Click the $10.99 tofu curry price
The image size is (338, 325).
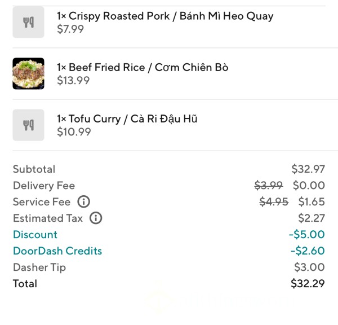[x=74, y=131]
